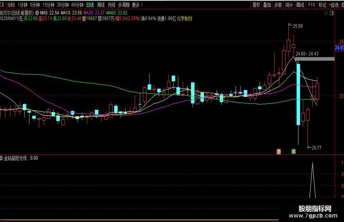Click the 涨 marker below the chart
This screenshot has width=344, height=222.
click(x=278, y=151)
